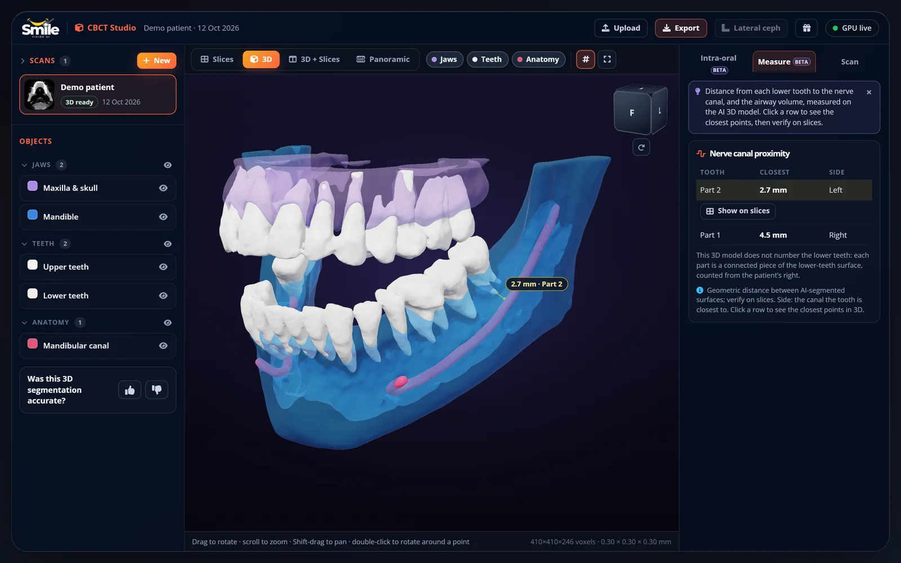Switch to Slices view
901x563 pixels.
pyautogui.click(x=217, y=59)
